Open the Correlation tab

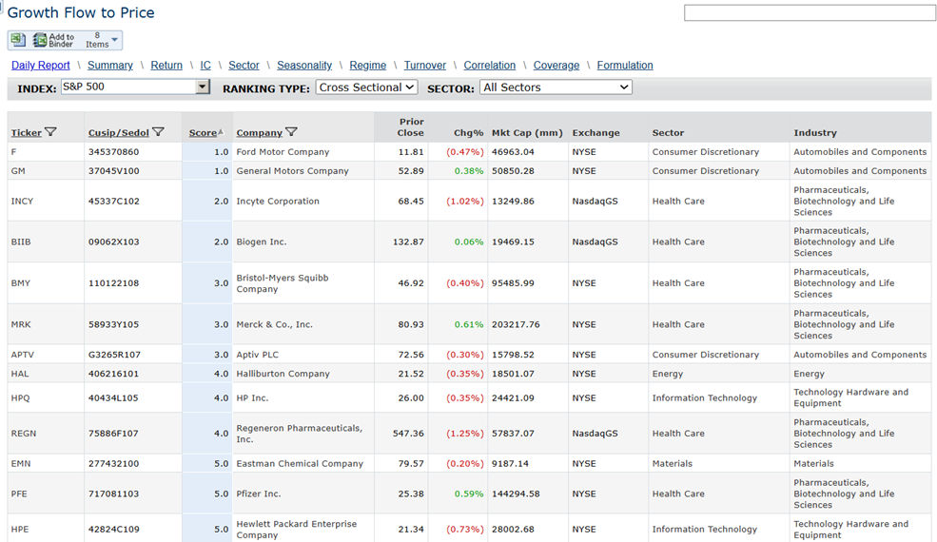point(489,66)
